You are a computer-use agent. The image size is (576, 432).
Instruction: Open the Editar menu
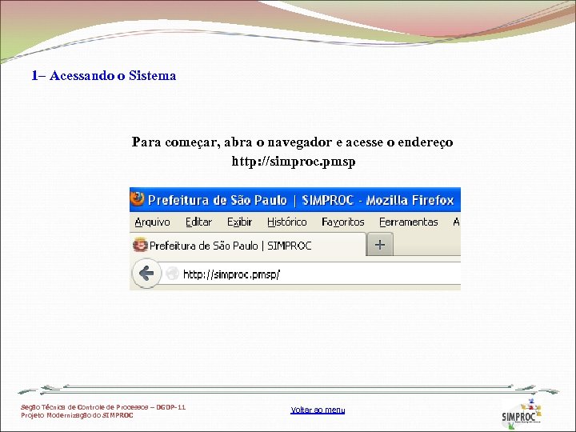198,222
